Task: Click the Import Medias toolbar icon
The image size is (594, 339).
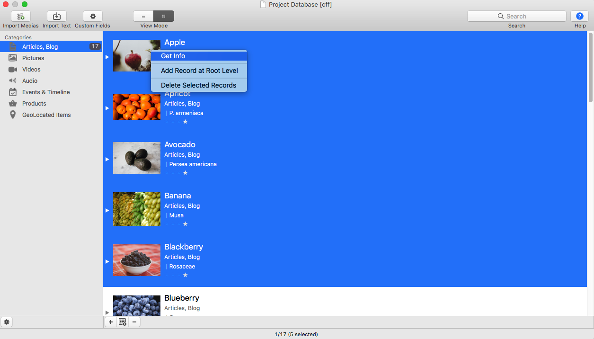Action: 21,16
